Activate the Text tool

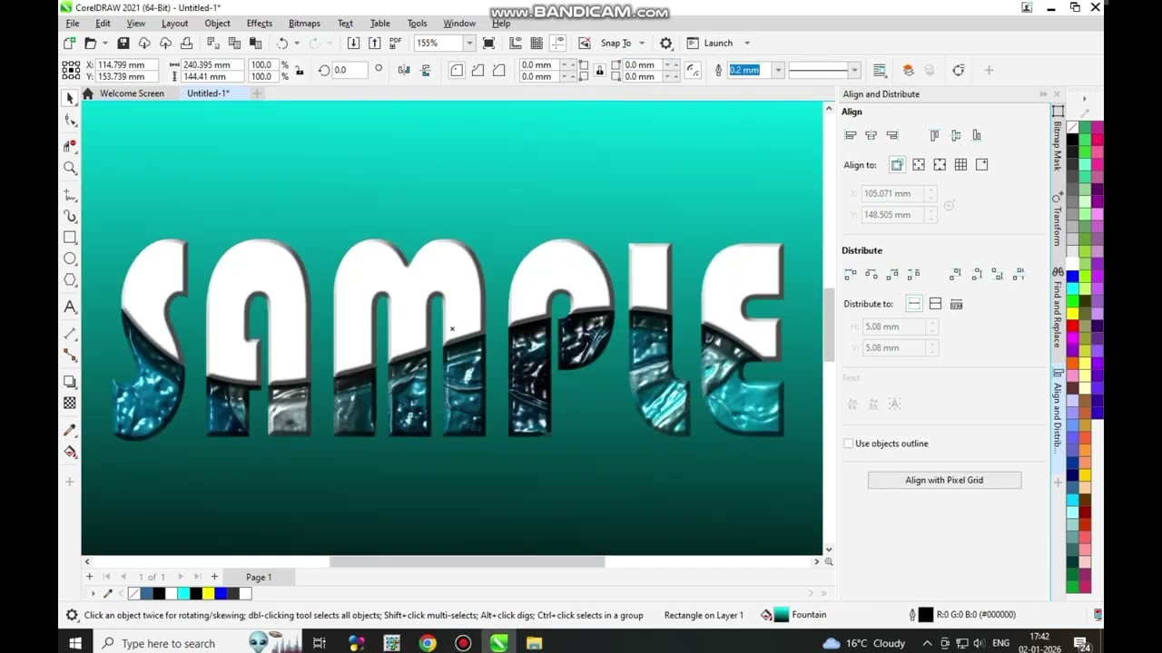pos(70,307)
